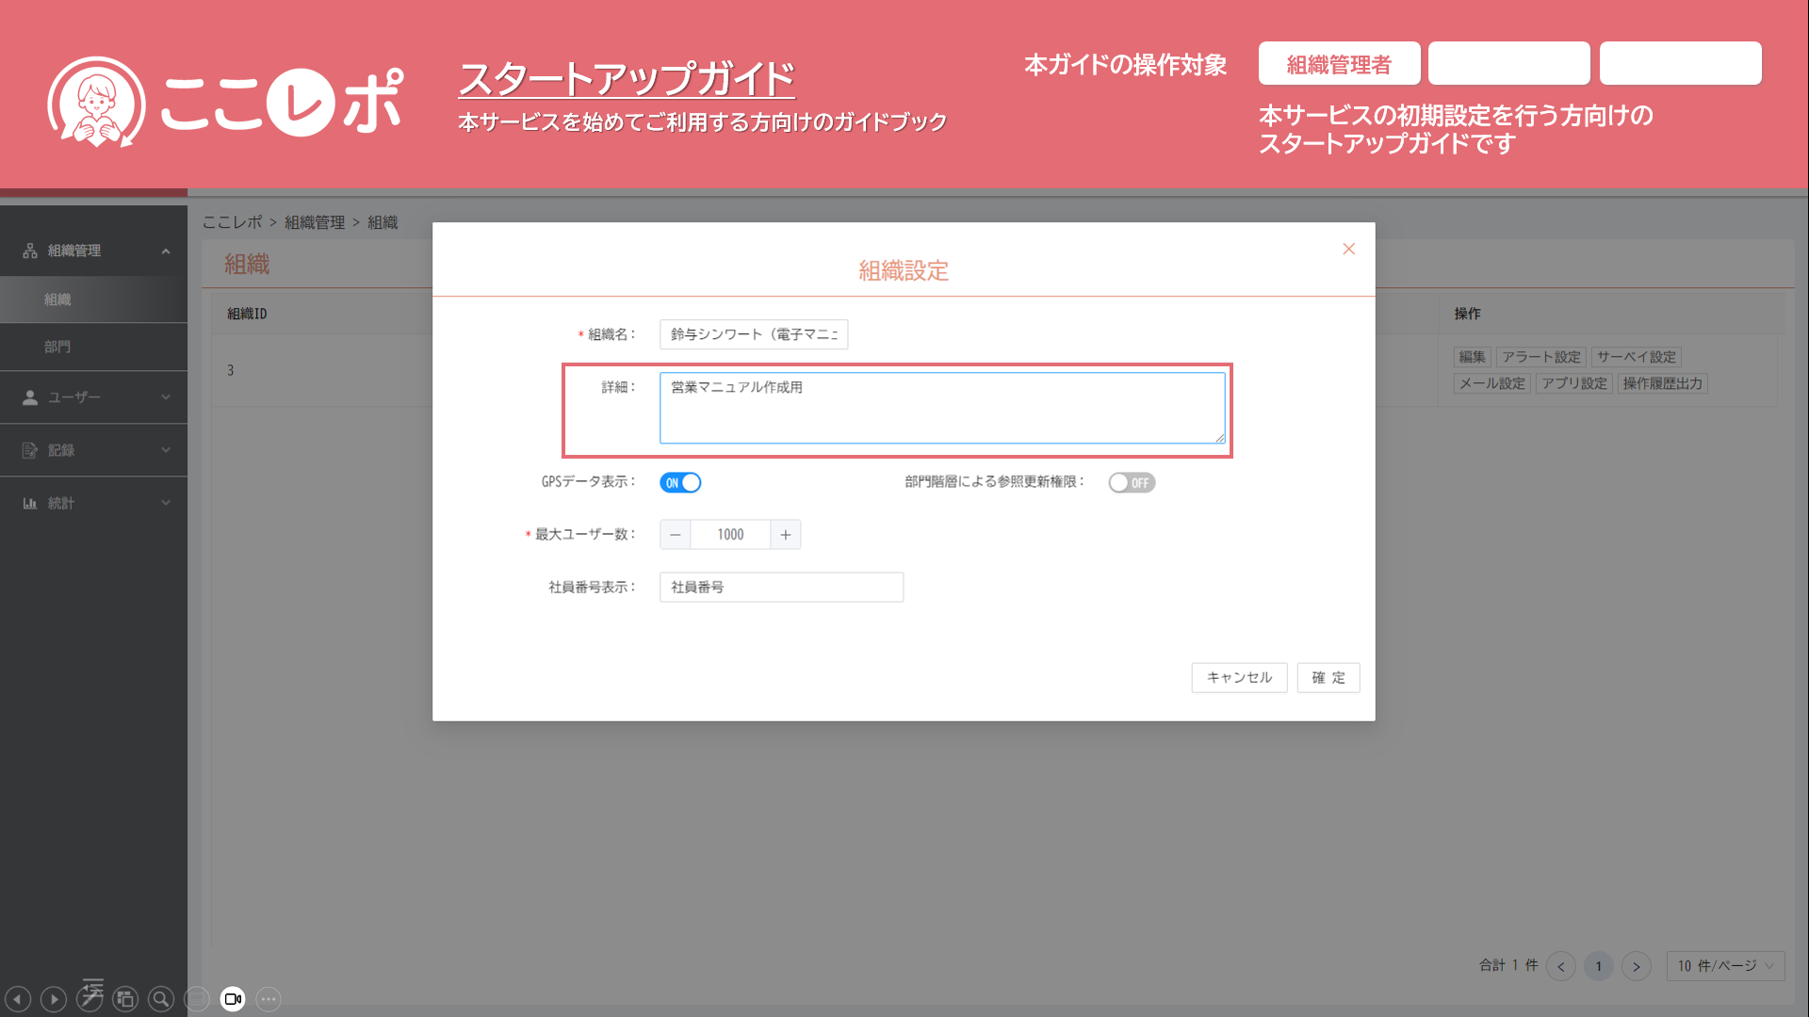Image resolution: width=1809 pixels, height=1017 pixels.
Task: Enable 部門階層による参照更新権限 toggle
Action: [1131, 483]
